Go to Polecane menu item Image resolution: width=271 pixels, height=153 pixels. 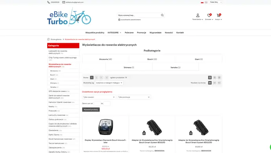129,33
